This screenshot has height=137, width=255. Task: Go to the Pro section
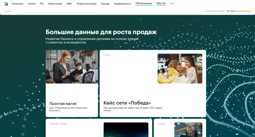click(x=42, y=4)
